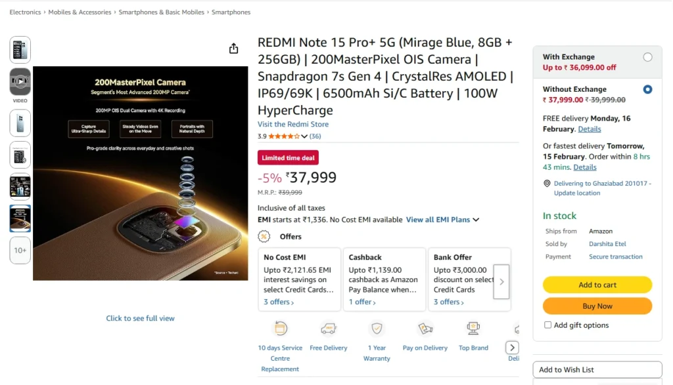This screenshot has height=385, width=673.
Task: Click the Offers percent badge icon
Action: (264, 236)
